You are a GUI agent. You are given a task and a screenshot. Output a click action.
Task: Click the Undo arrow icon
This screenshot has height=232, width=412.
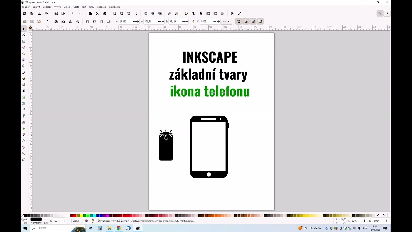pyautogui.click(x=73, y=13)
